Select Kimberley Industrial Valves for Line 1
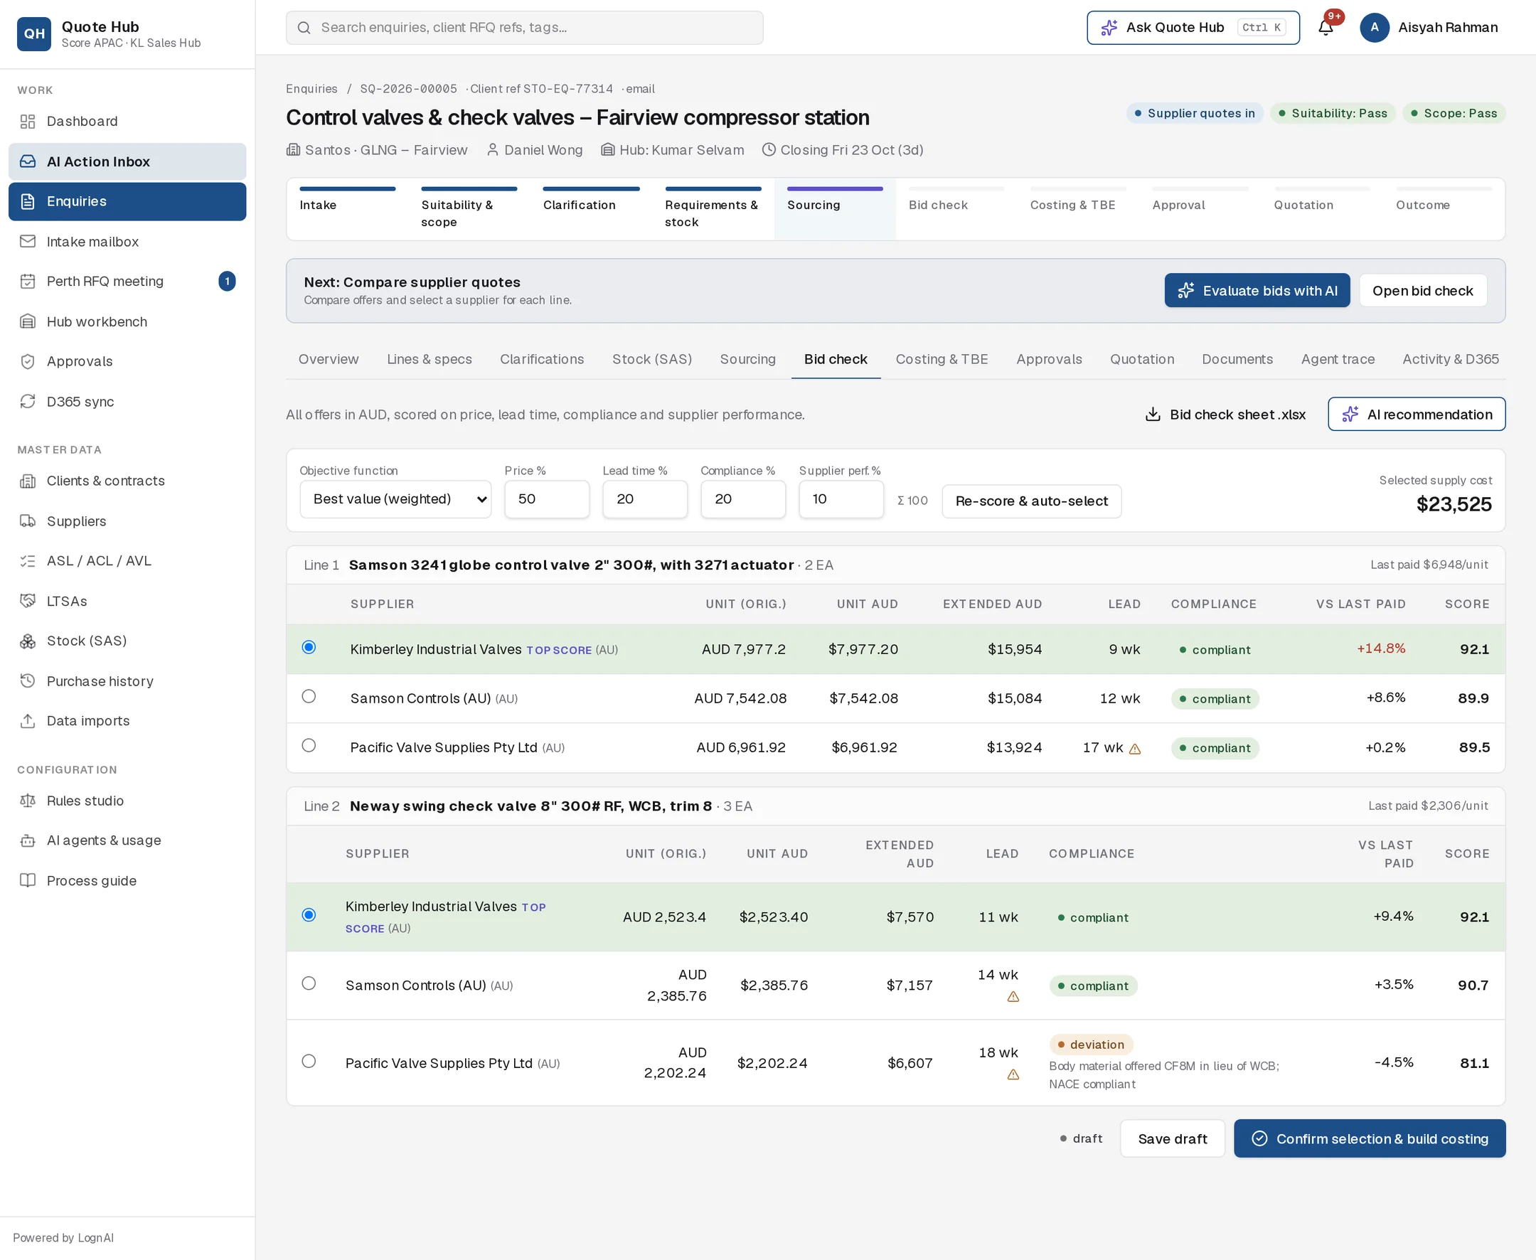The height and width of the screenshot is (1260, 1536). pos(309,647)
